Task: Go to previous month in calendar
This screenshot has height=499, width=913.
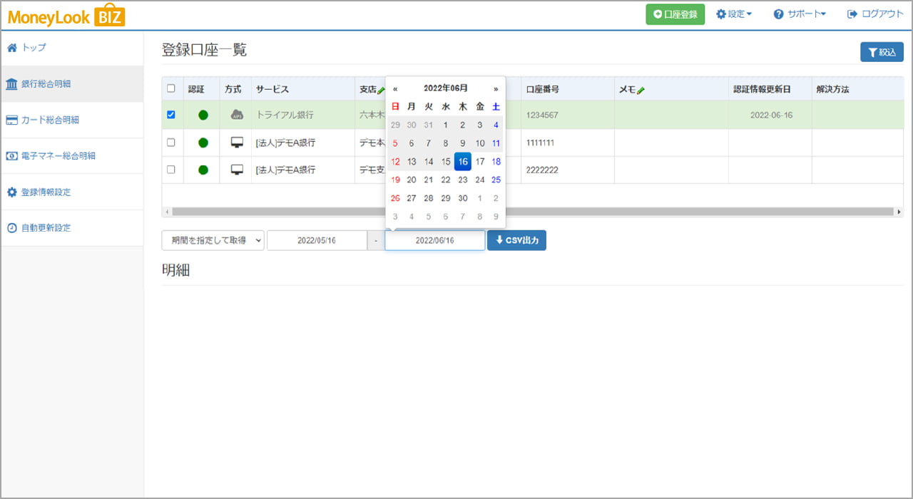Action: tap(395, 89)
